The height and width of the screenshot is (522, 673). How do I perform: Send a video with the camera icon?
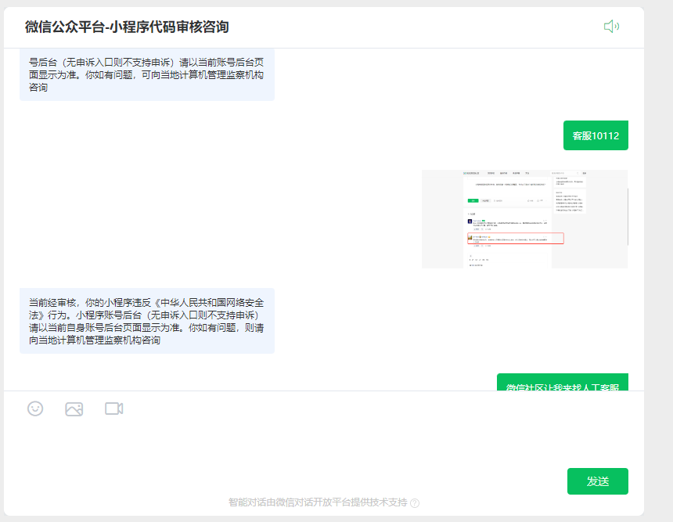(113, 409)
